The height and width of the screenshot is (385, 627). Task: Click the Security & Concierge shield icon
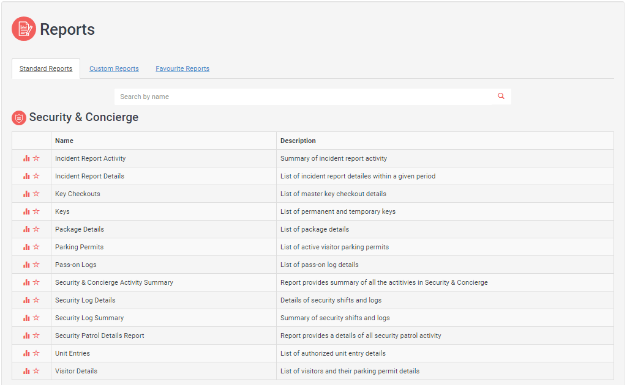click(x=19, y=118)
